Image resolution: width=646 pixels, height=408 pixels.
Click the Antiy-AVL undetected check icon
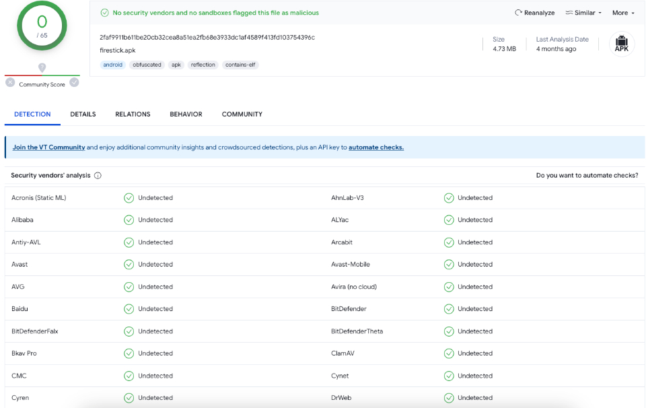point(129,242)
